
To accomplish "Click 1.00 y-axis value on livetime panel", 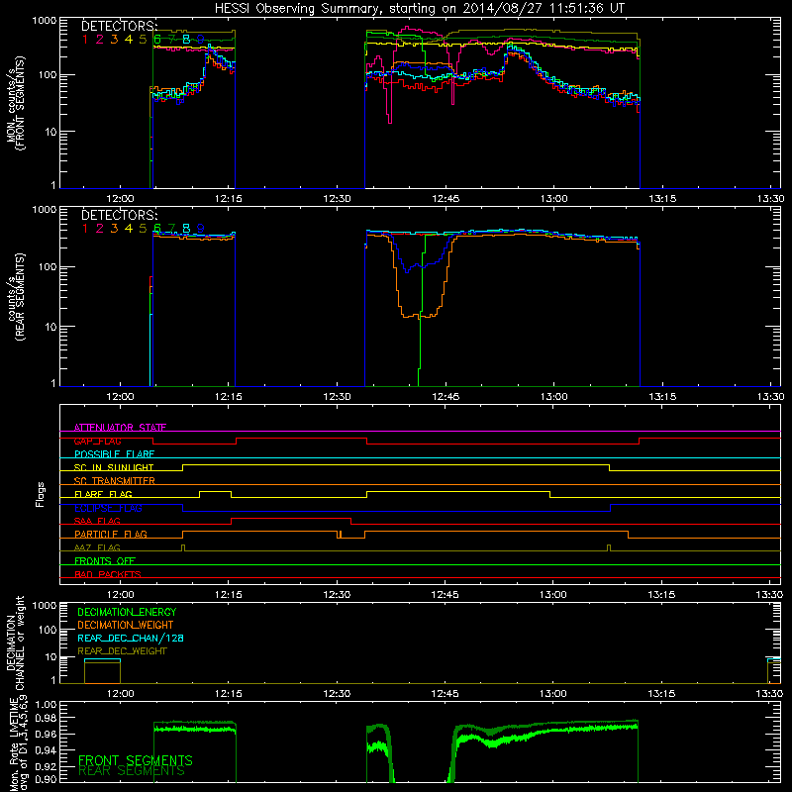I will [x=46, y=704].
